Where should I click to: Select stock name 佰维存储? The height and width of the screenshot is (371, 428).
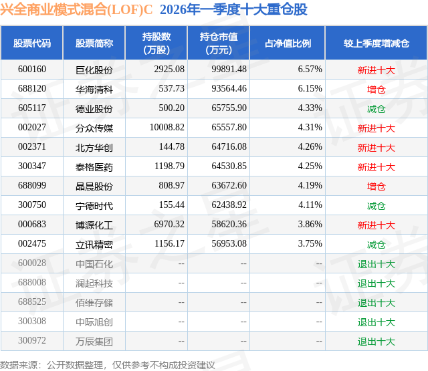pos(94,303)
